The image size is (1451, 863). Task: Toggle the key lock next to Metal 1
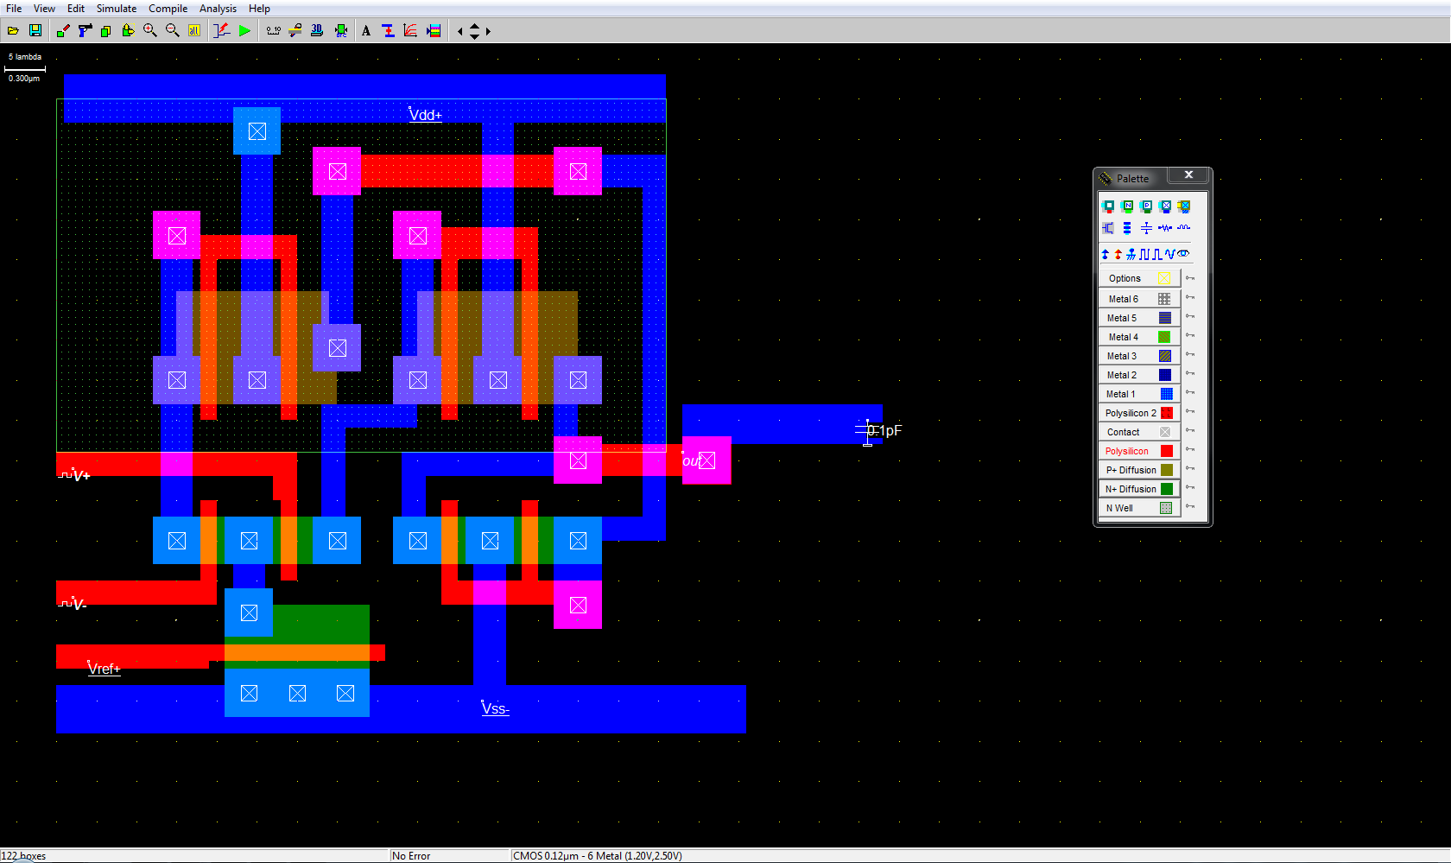coord(1190,392)
